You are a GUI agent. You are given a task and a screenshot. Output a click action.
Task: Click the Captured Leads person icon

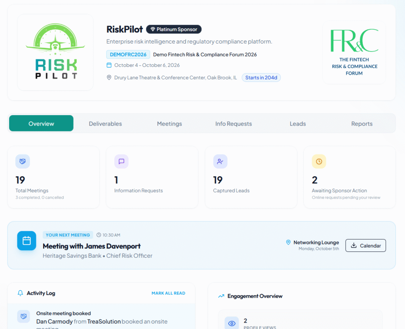pyautogui.click(x=220, y=162)
